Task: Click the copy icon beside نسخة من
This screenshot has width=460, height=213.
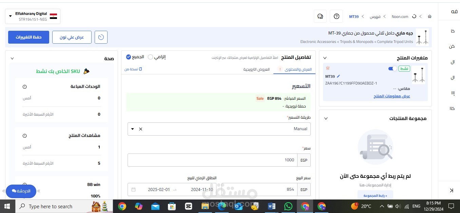Action: [x=140, y=69]
